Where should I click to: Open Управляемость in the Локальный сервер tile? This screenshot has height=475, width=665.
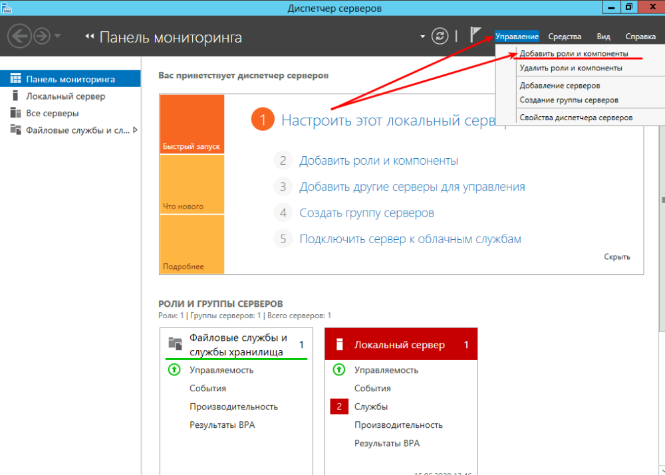pyautogui.click(x=386, y=370)
